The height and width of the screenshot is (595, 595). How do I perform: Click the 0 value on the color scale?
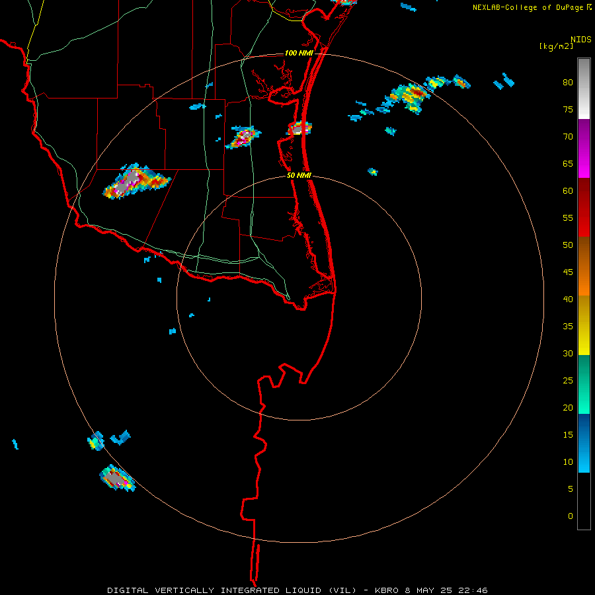pos(571,516)
